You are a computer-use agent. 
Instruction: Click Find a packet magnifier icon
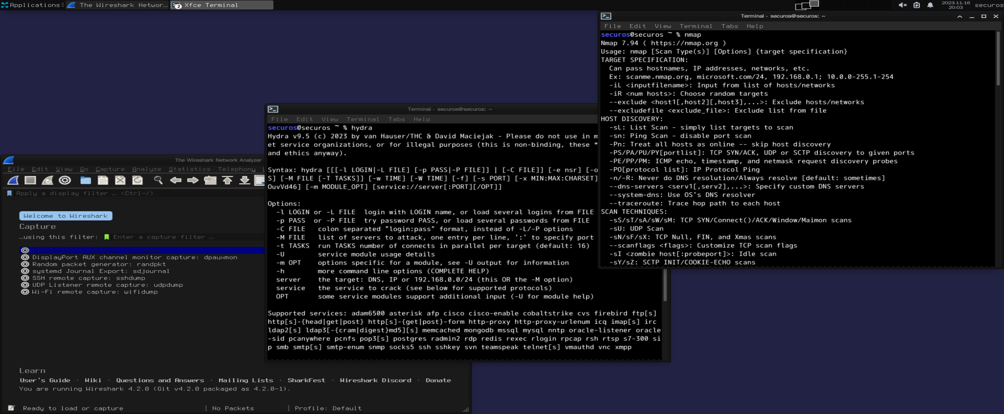point(158,180)
